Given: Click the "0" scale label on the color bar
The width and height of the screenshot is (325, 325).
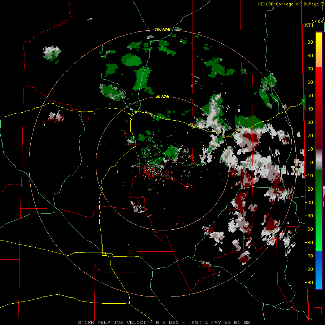Looking at the screenshot, I should (312, 162).
